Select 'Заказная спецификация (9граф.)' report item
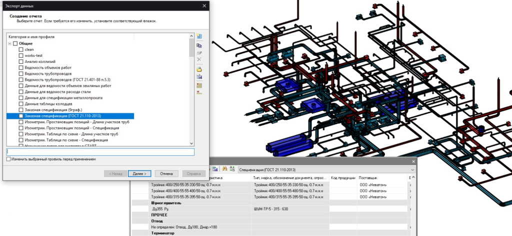 tap(53, 110)
